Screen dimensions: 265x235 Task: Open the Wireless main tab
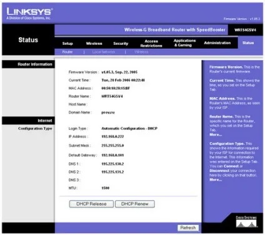(94, 44)
